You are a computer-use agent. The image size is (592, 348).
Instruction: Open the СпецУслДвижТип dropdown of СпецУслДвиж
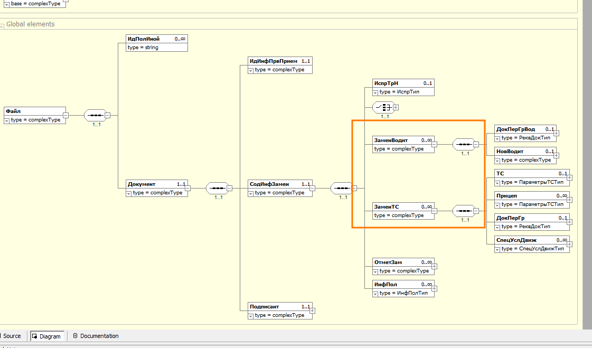497,250
